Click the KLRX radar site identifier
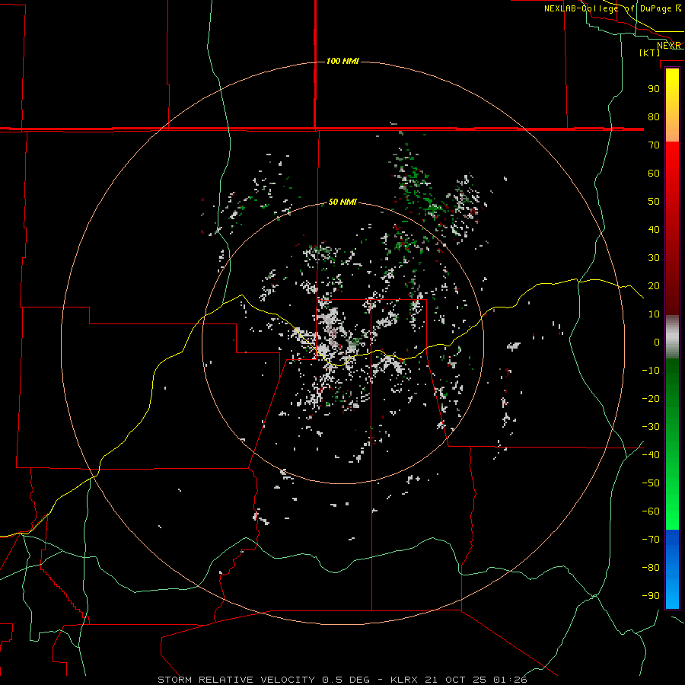Viewport: 685px width, 685px height. pyautogui.click(x=405, y=680)
